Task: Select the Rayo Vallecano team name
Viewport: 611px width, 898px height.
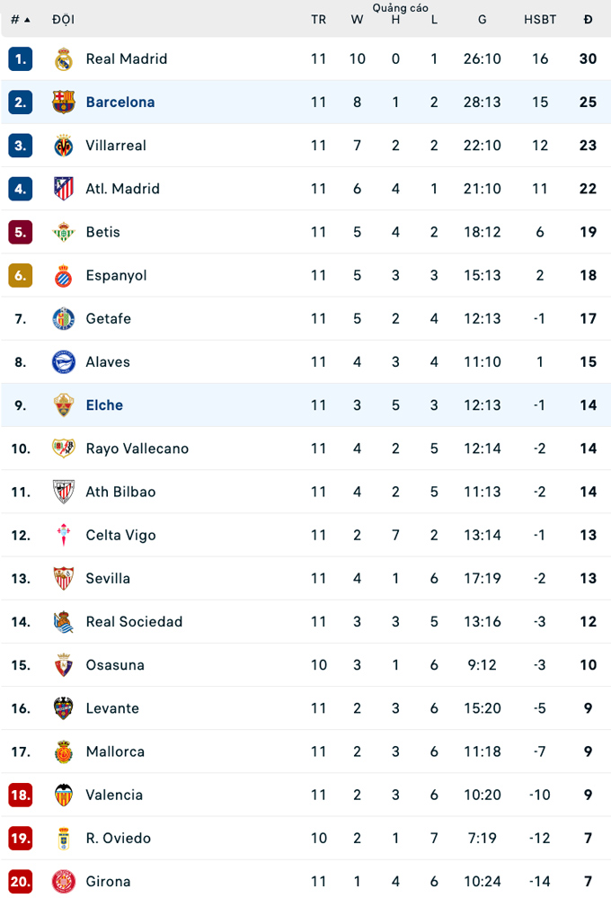Action: coord(137,449)
